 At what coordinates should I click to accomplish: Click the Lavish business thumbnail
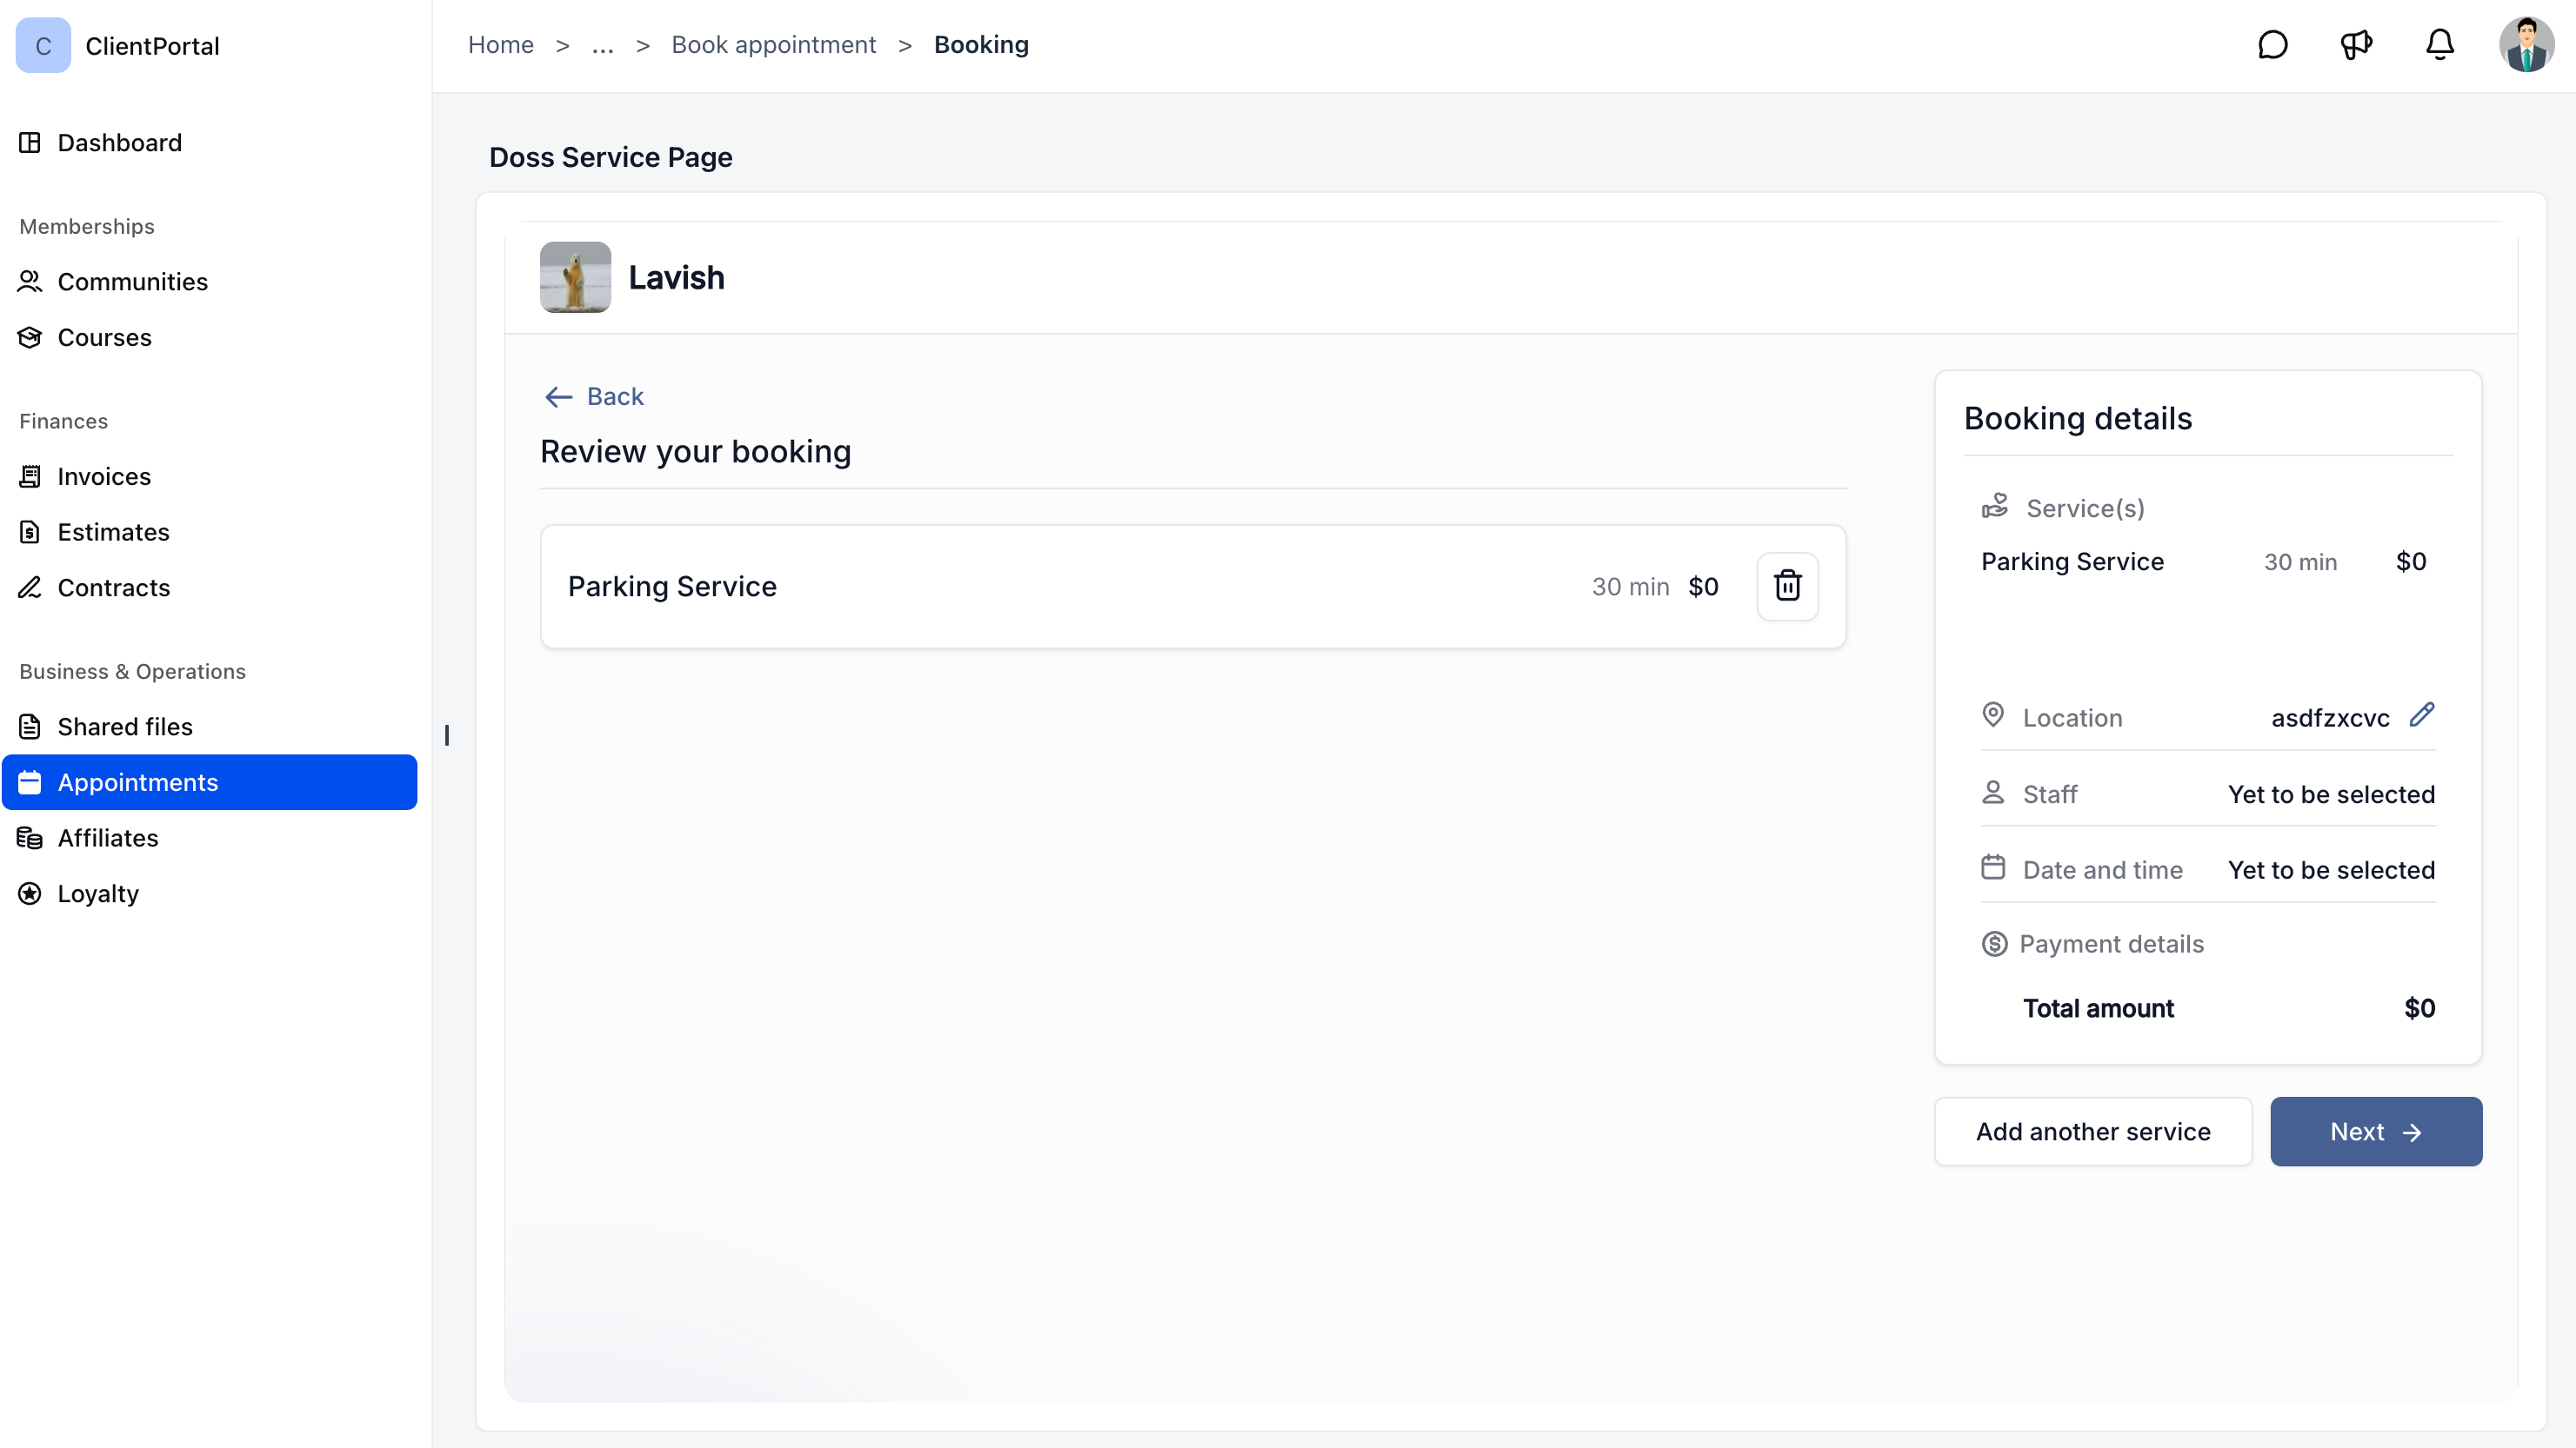(x=575, y=276)
